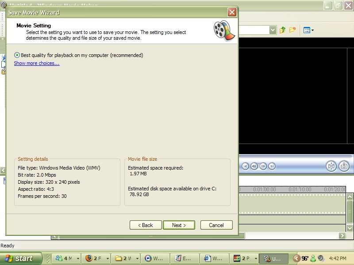Click the Show more choices link
The width and height of the screenshot is (354, 265).
[37, 63]
